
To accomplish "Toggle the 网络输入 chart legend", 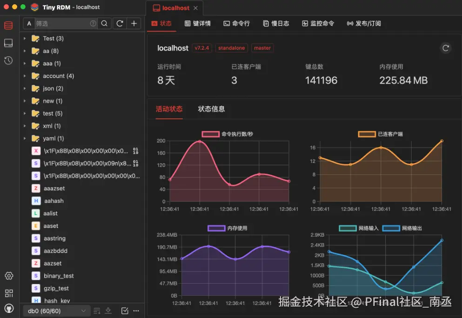I will (x=359, y=228).
